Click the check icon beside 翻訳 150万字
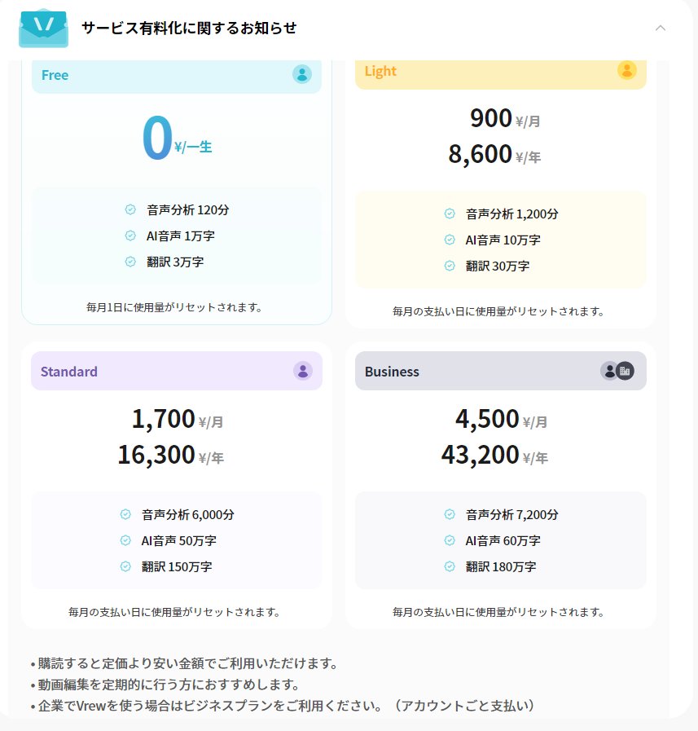 pyautogui.click(x=124, y=566)
